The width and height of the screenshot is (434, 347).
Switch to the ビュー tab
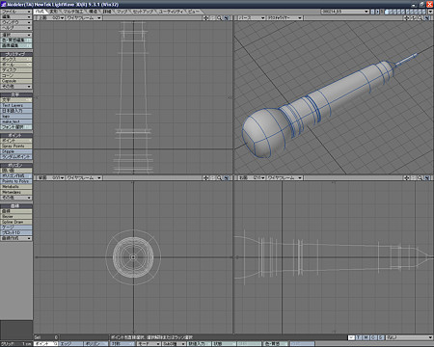tap(194, 12)
